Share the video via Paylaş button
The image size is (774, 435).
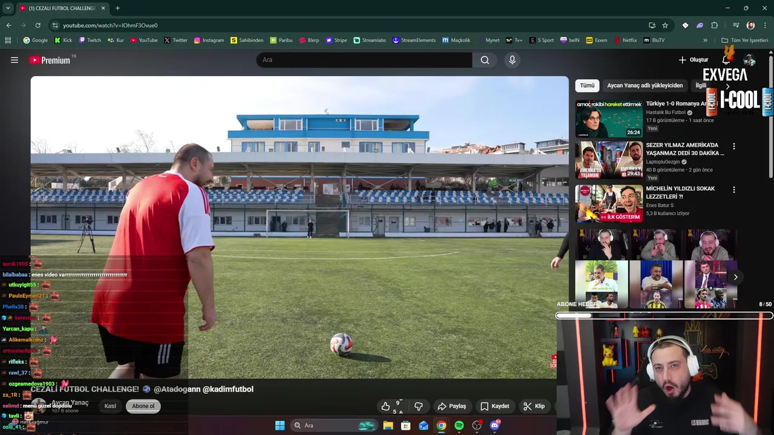pyautogui.click(x=452, y=406)
